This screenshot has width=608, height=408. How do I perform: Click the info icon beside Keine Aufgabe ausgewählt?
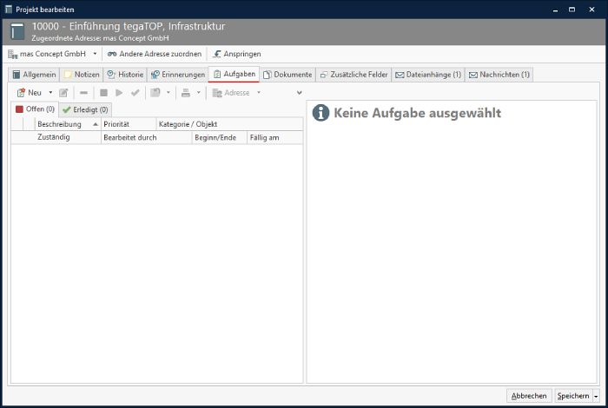coord(321,113)
